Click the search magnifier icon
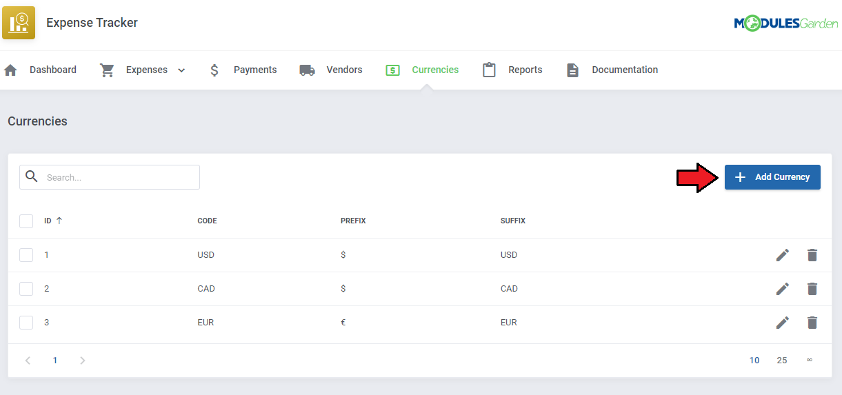 pyautogui.click(x=32, y=176)
